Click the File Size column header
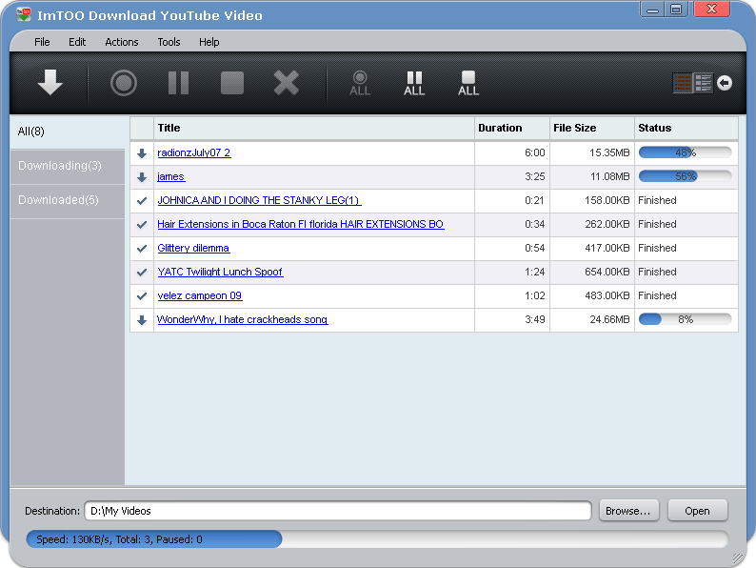Viewport: 756px width, 568px height. [x=592, y=129]
